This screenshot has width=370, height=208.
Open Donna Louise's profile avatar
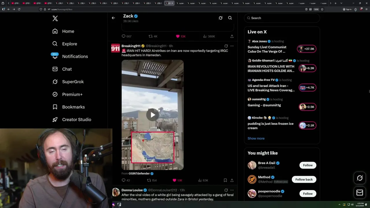(x=116, y=192)
